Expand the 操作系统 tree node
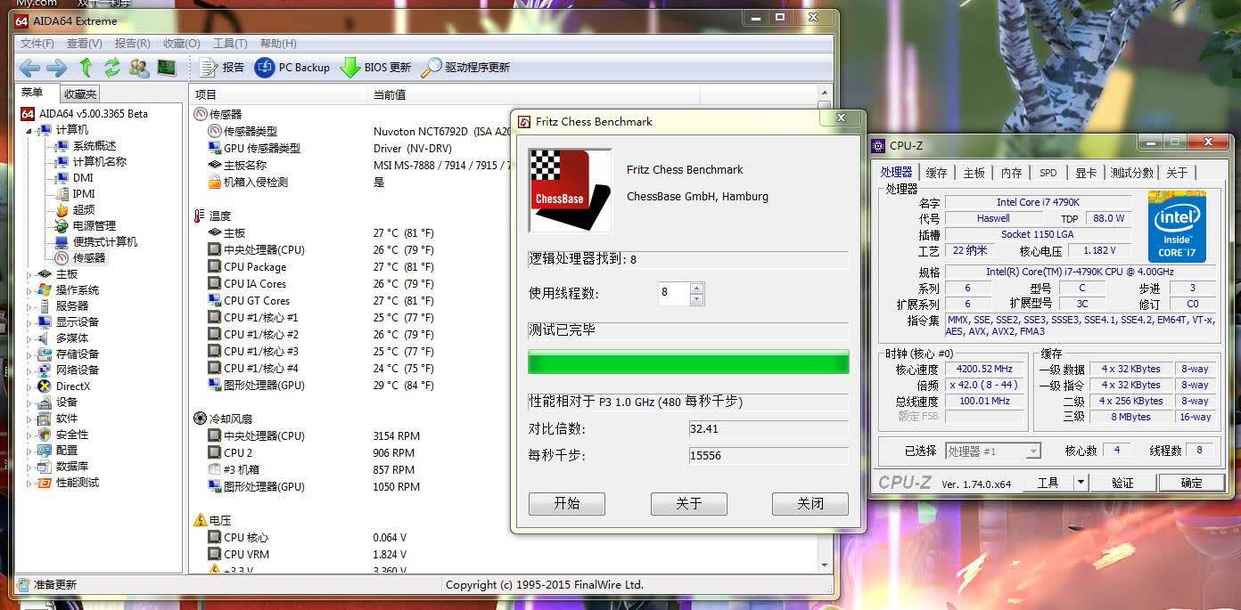The image size is (1241, 610). (x=29, y=290)
